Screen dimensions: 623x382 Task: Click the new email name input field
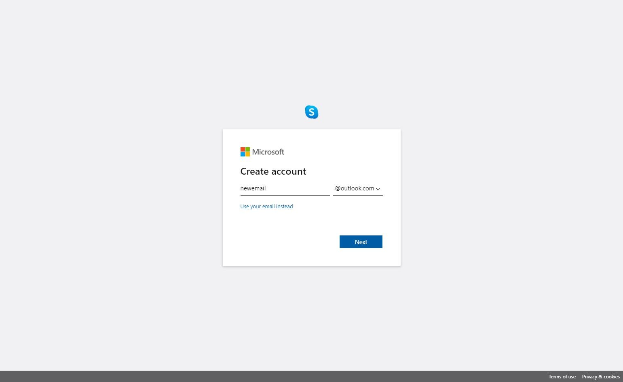pyautogui.click(x=285, y=188)
